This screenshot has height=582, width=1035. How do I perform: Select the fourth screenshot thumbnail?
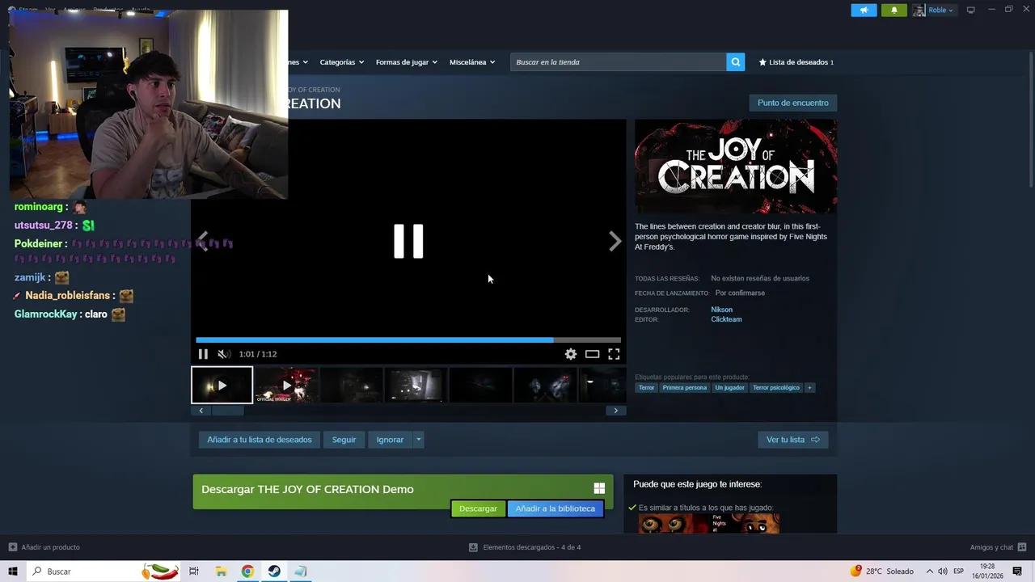pyautogui.click(x=416, y=385)
